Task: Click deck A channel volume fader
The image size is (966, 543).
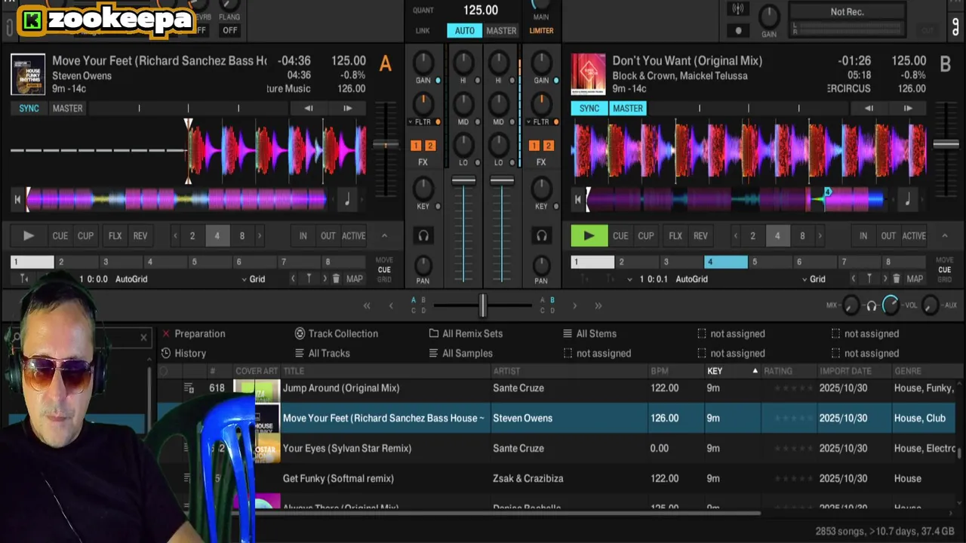Action: click(463, 181)
